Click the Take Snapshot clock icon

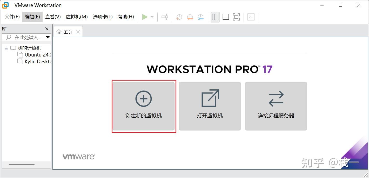pos(179,17)
